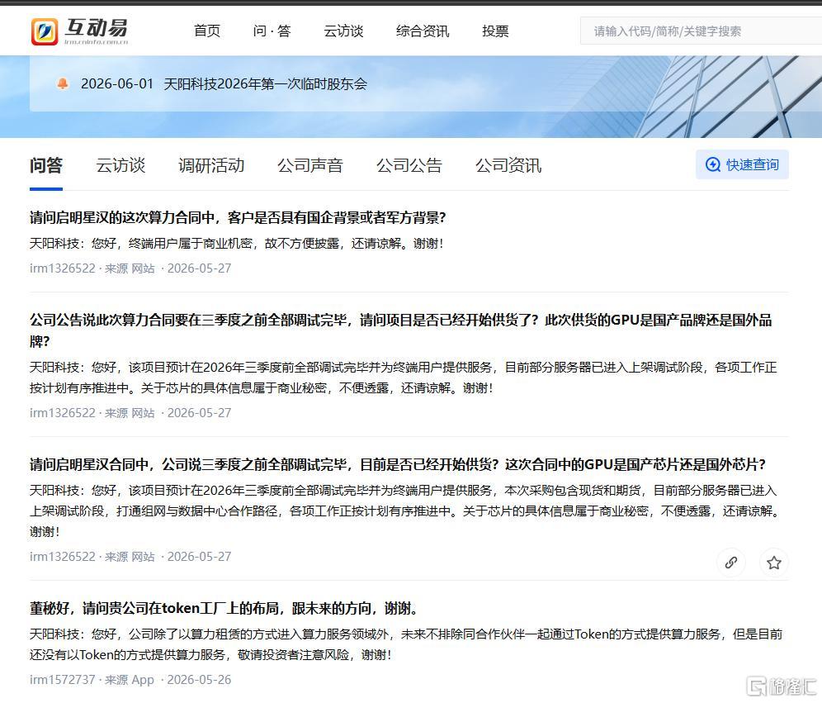Click the 2026-06-01 date in the banner
This screenshot has width=822, height=703.
117,84
